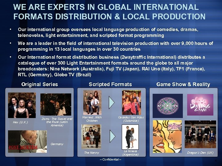Screen dimensions: 222x166
Task: Click the 'Original Series' heading
Action: pos(40,84)
